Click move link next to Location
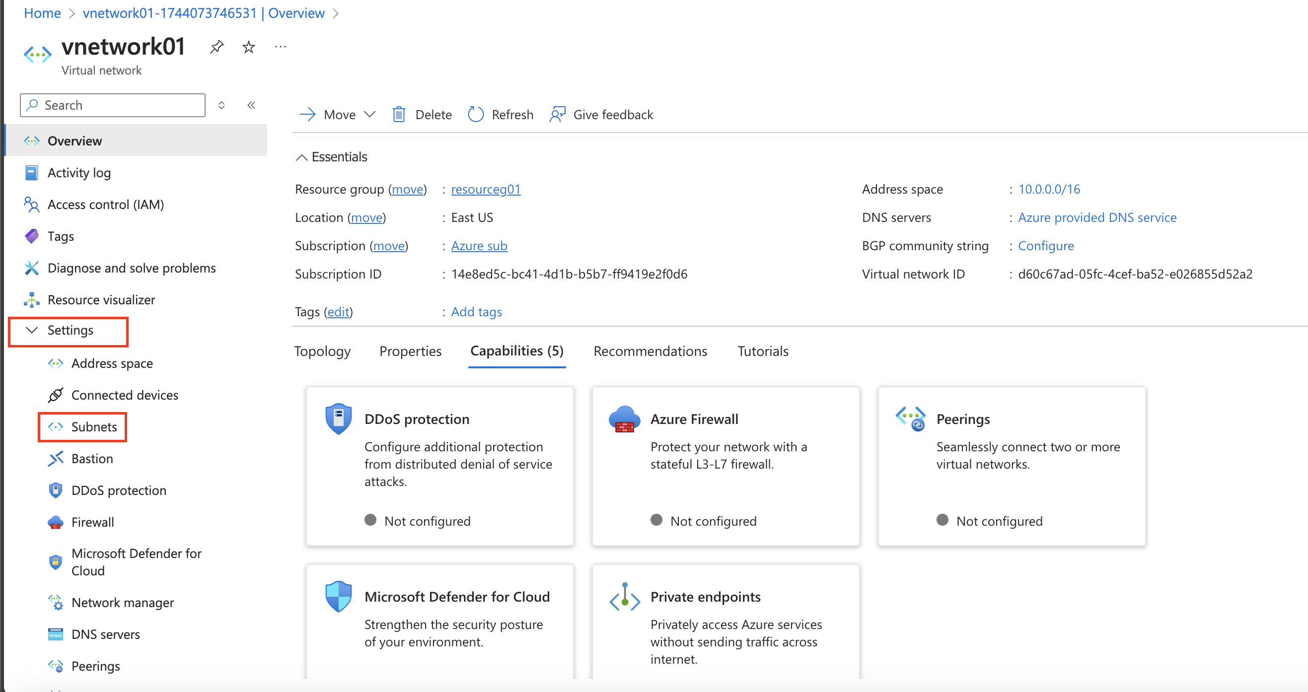This screenshot has height=692, width=1308. pyautogui.click(x=366, y=218)
